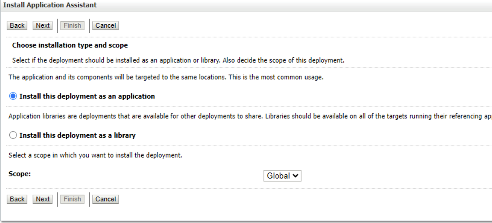This screenshot has height=223, width=492.
Task: Go back using the bottom Back button
Action: [x=17, y=199]
